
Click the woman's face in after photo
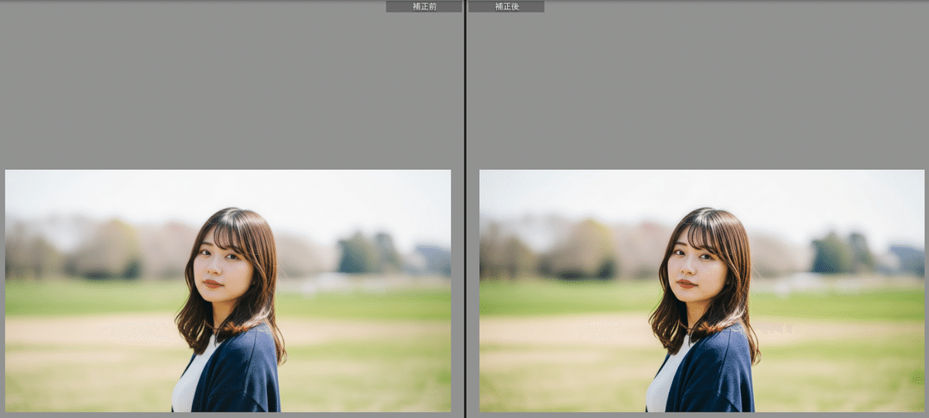coord(695,264)
